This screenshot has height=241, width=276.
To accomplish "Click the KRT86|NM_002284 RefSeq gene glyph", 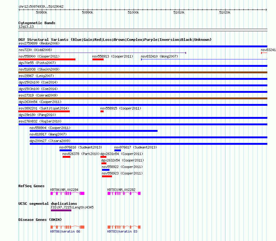I will point(67,193).
